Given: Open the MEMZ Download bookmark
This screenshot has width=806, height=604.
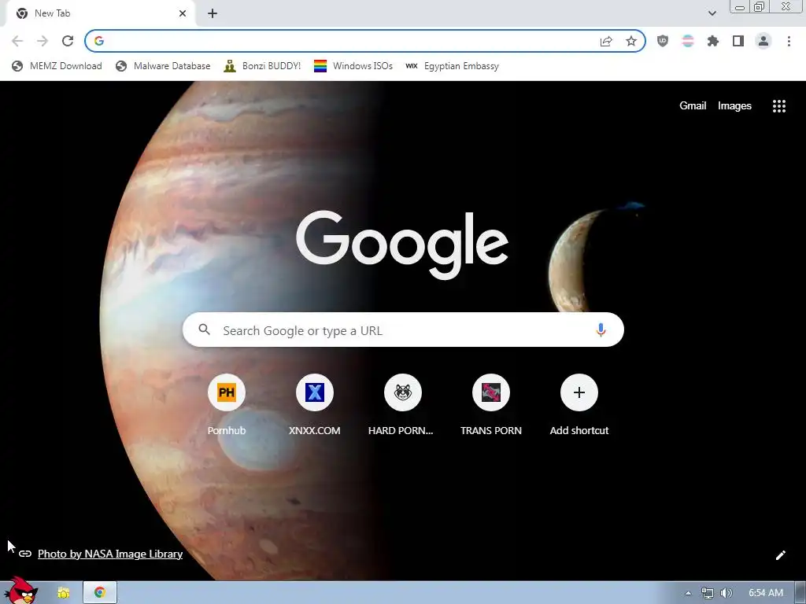Looking at the screenshot, I should (x=57, y=66).
